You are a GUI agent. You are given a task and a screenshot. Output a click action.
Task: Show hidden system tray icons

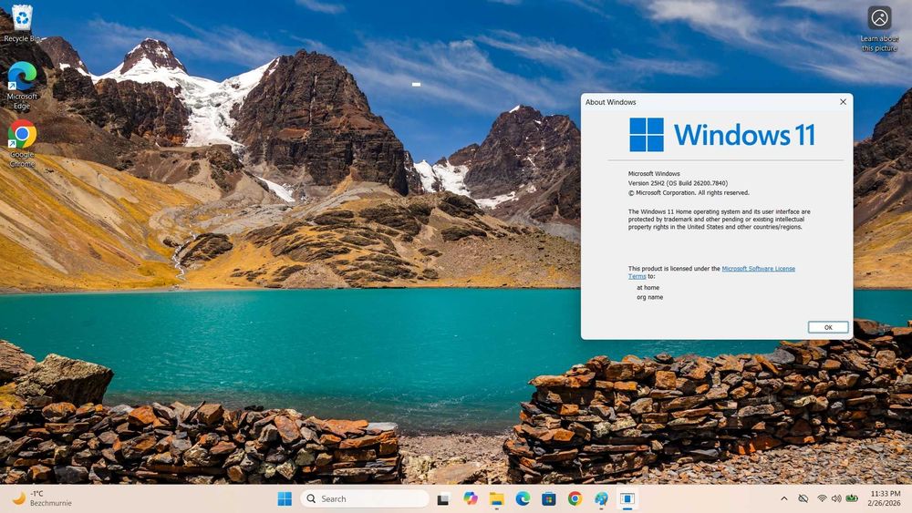tap(784, 498)
